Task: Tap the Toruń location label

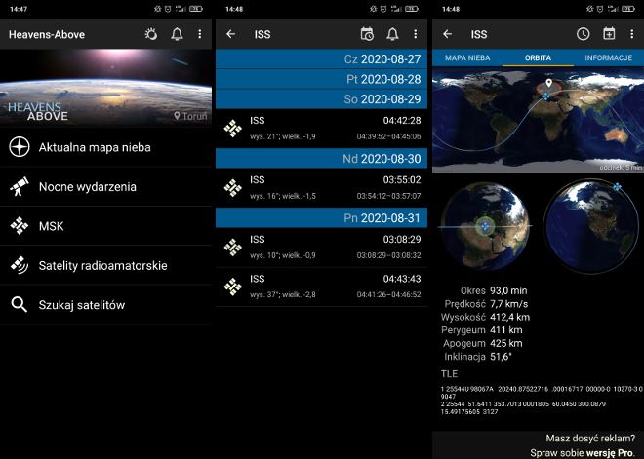Action: (x=190, y=116)
